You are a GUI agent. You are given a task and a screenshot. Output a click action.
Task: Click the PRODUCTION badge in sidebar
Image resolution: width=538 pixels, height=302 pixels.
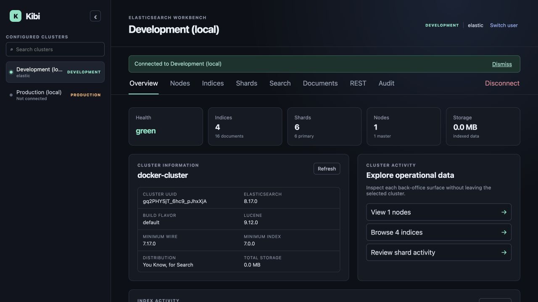(86, 95)
